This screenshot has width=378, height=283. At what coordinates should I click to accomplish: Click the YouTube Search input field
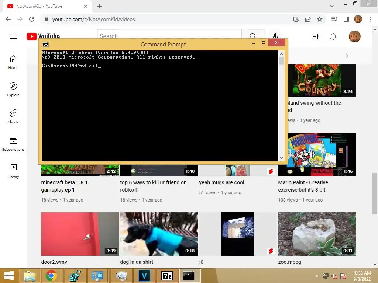(x=169, y=36)
